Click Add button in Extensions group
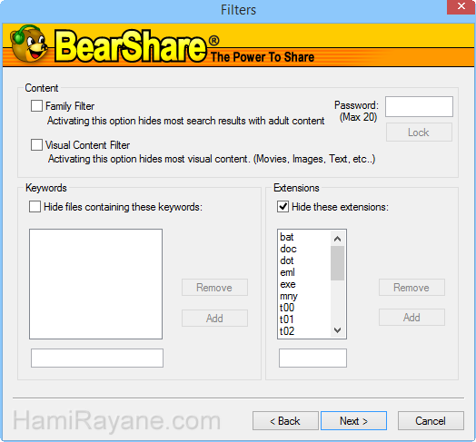 click(412, 318)
